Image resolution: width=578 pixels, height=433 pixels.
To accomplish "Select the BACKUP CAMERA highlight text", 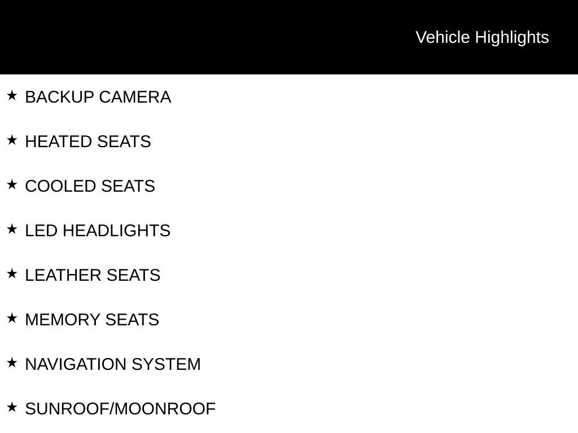I will [x=98, y=97].
